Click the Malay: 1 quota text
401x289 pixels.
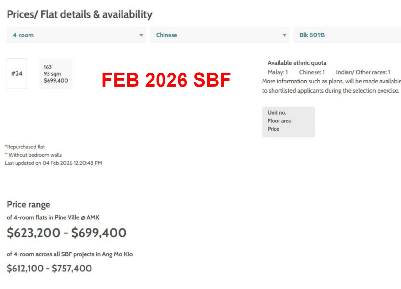coord(278,72)
